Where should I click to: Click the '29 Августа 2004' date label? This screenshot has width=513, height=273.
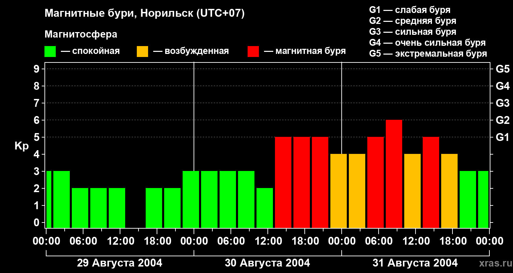pyautogui.click(x=120, y=263)
